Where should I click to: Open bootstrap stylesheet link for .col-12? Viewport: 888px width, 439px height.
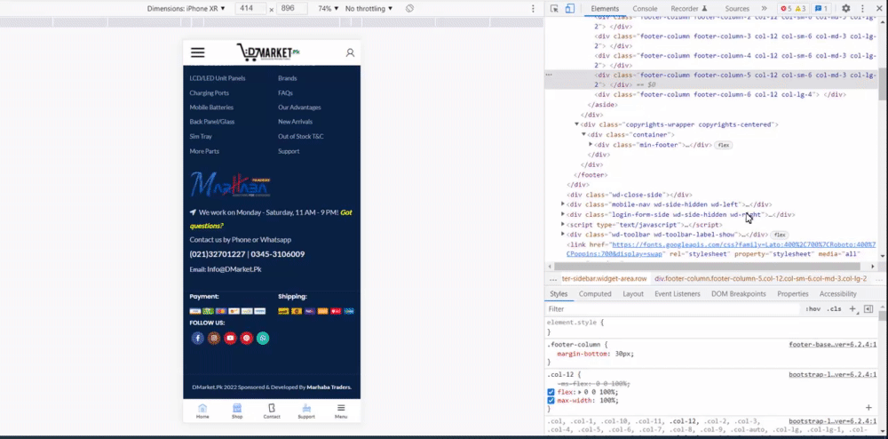coord(833,374)
